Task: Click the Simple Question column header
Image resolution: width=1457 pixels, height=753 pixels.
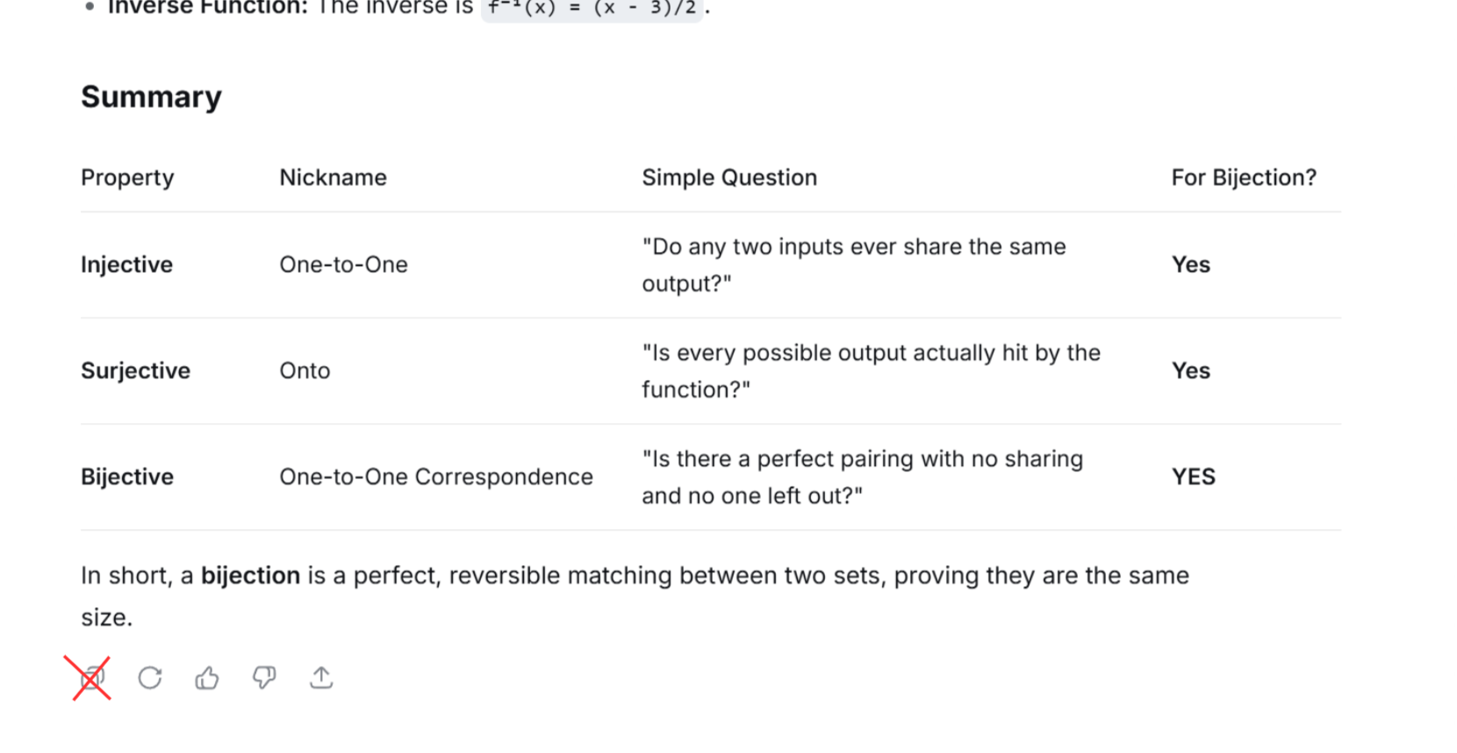Action: [x=728, y=177]
